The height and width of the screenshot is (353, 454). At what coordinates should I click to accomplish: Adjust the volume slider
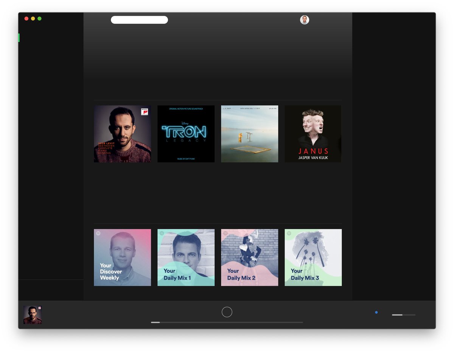404,315
